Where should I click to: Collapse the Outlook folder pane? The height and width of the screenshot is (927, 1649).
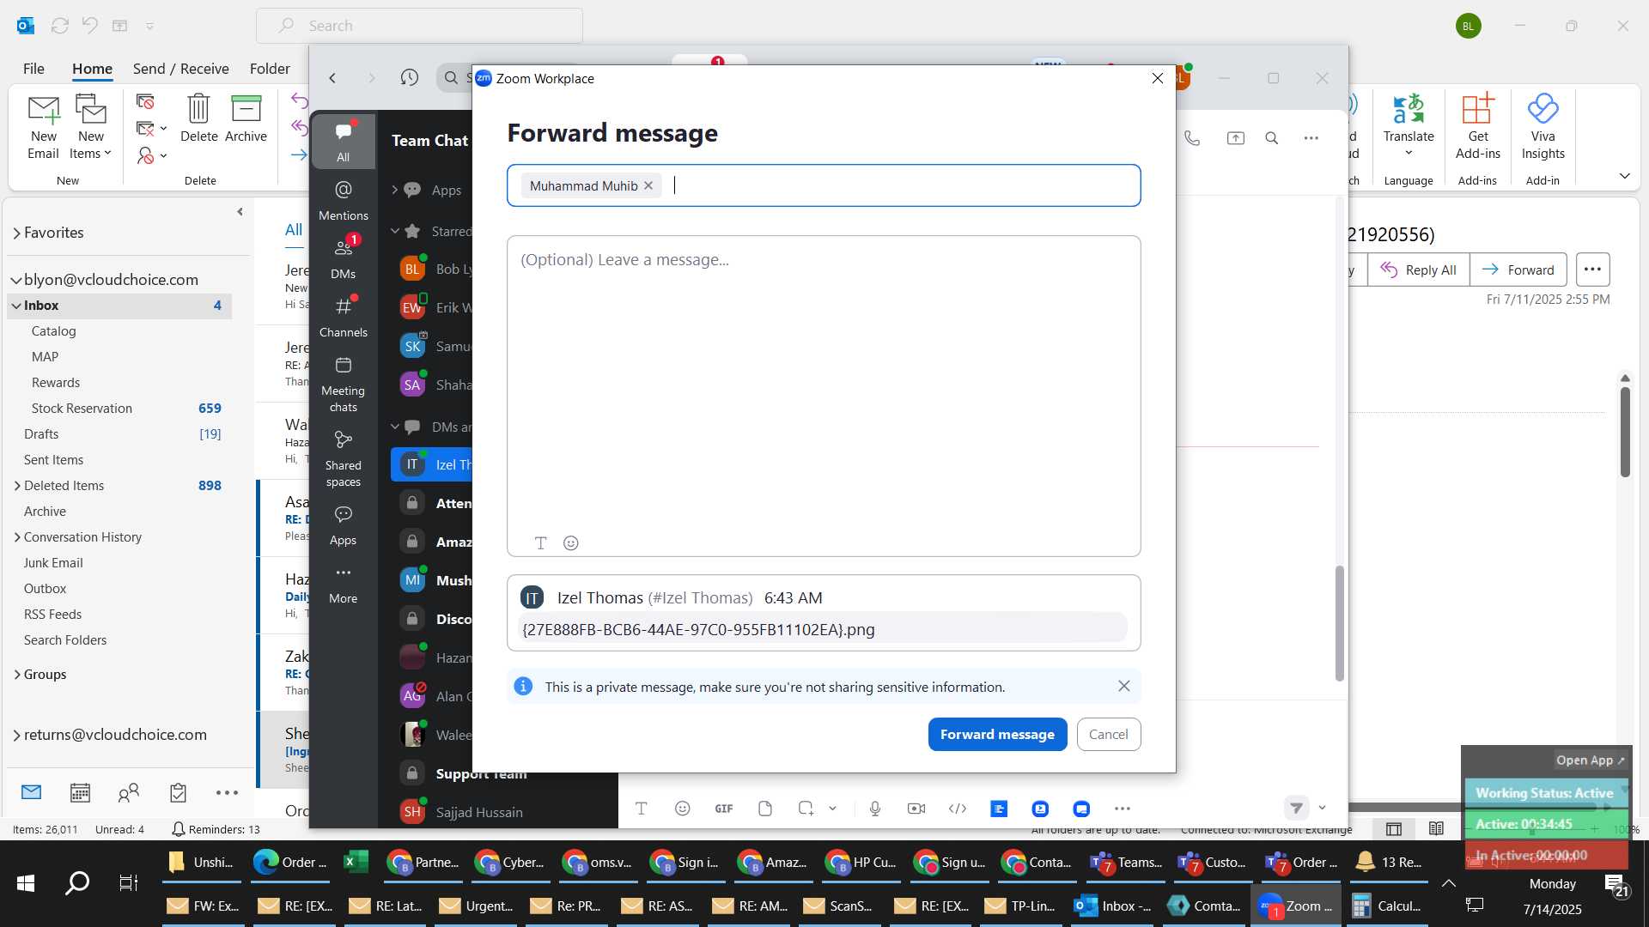(x=240, y=212)
